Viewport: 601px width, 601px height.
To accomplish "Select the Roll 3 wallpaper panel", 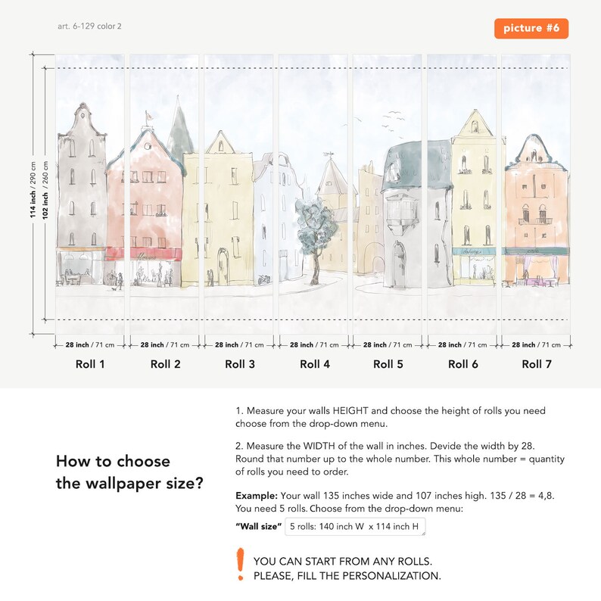I will 238,195.
